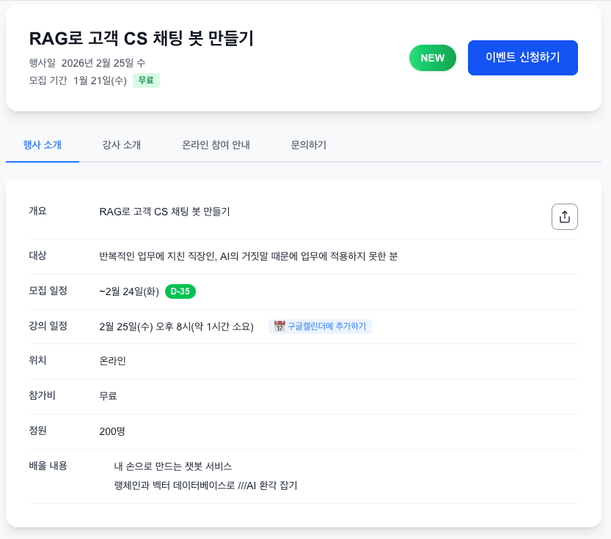
Task: Click the share icon button
Action: click(565, 217)
